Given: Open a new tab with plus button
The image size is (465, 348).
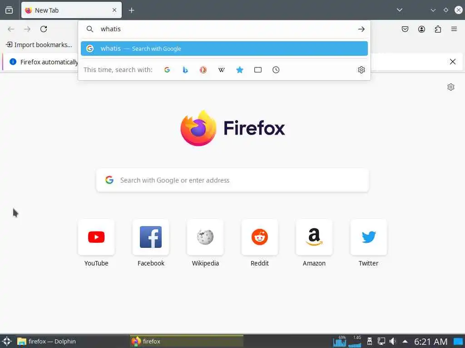Looking at the screenshot, I should click(131, 10).
